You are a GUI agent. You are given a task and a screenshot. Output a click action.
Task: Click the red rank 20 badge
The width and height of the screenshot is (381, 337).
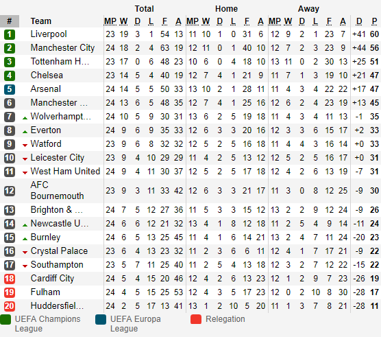point(10,306)
